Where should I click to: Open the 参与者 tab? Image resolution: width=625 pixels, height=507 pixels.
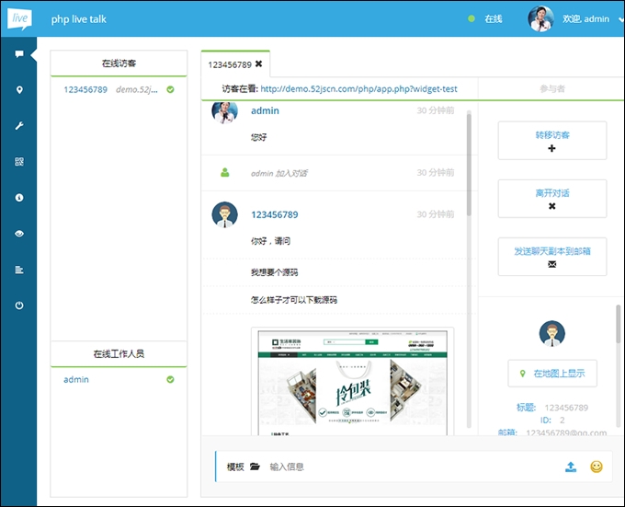[x=552, y=88]
